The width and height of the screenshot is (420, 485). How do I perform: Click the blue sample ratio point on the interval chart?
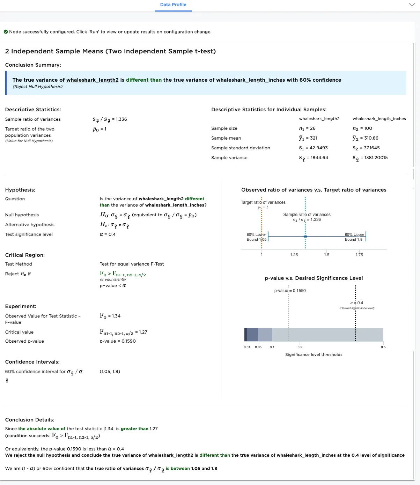[305, 237]
